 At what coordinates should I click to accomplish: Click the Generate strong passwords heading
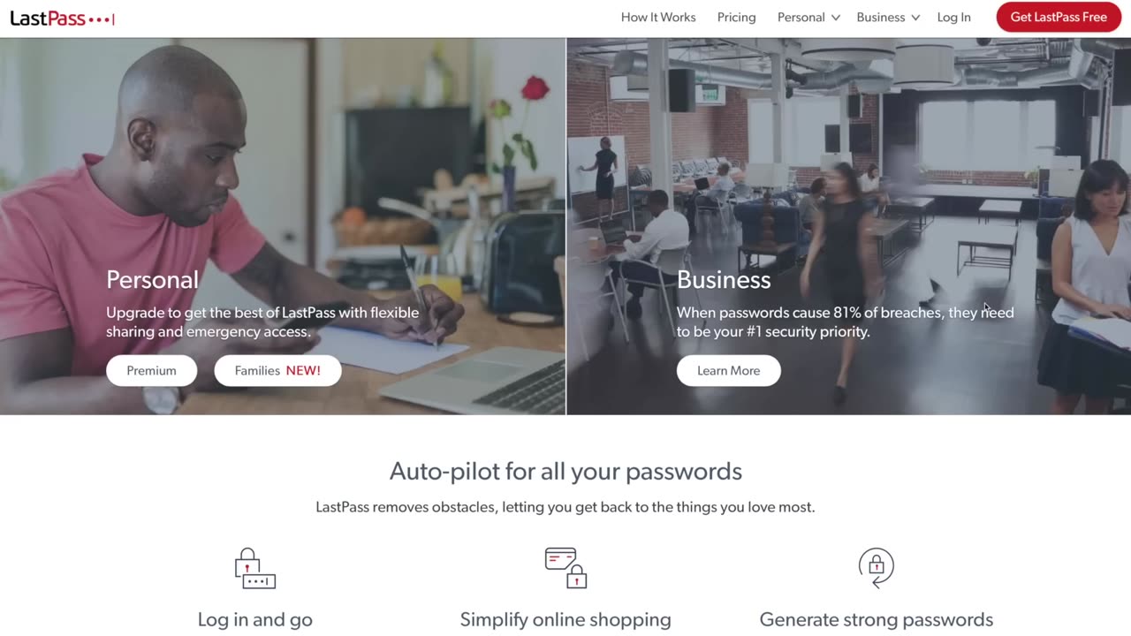click(877, 619)
